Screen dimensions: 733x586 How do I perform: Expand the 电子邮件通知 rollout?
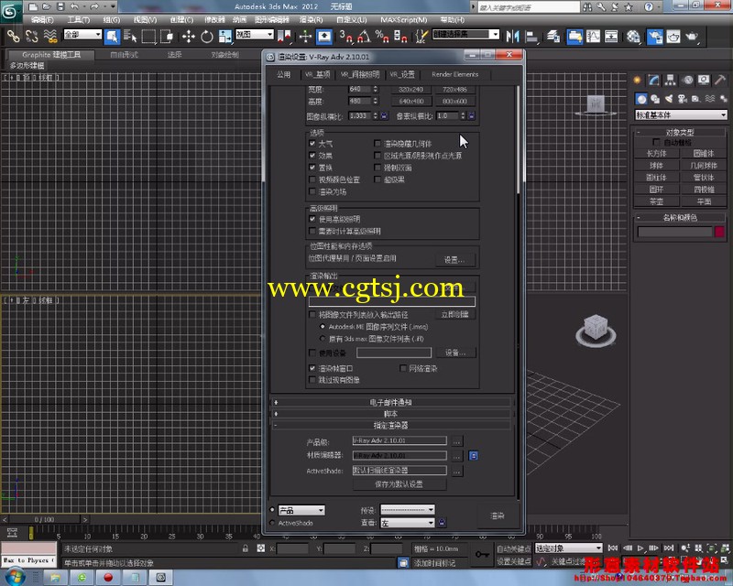[x=391, y=402]
